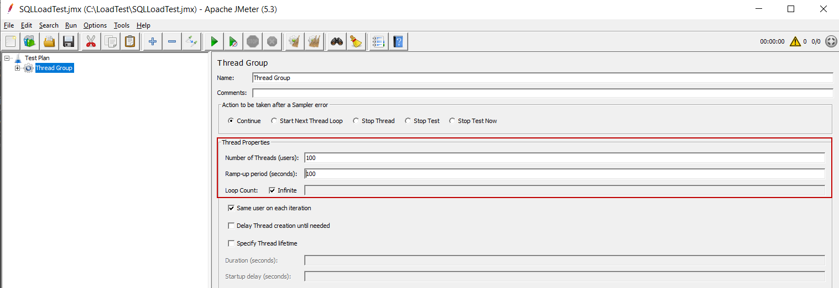Select the Stop Test Now radio button
Image resolution: width=839 pixels, height=288 pixels.
[x=452, y=121]
